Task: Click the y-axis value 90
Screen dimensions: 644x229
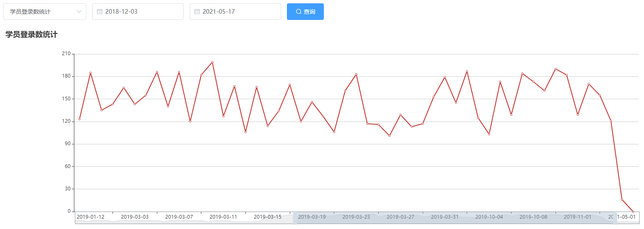Action: pyautogui.click(x=67, y=144)
